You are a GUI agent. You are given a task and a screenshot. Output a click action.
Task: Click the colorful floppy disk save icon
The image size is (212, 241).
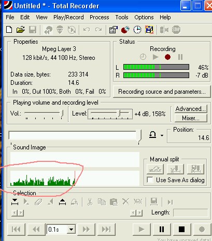pos(149,30)
